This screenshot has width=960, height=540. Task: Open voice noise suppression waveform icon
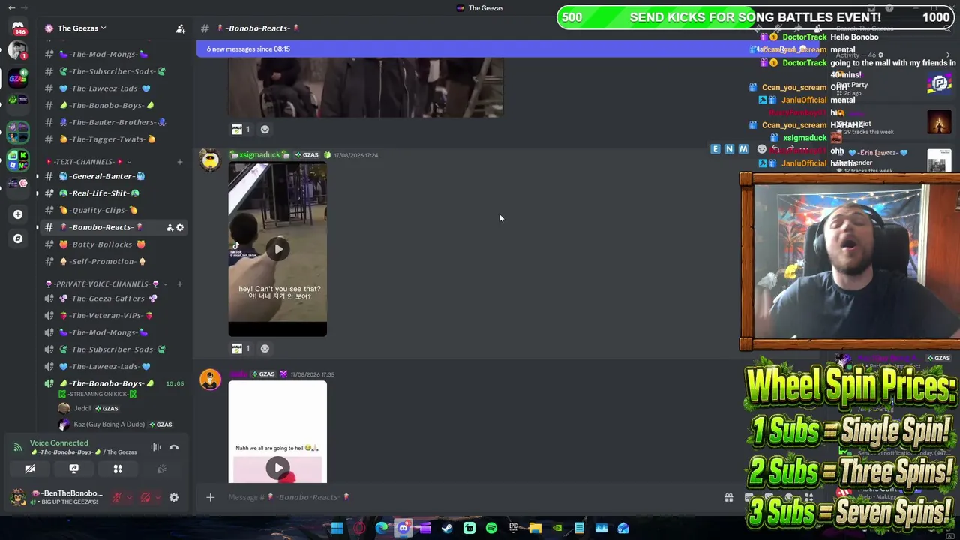156,448
